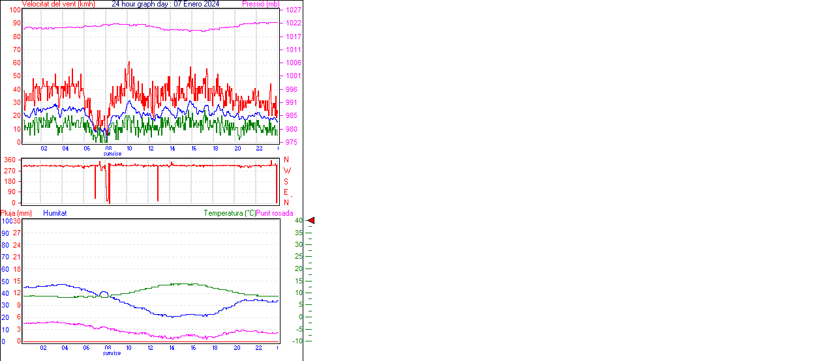Screen dimensions: 835x361
Task: Click the E compass direction label
Action: [286, 192]
